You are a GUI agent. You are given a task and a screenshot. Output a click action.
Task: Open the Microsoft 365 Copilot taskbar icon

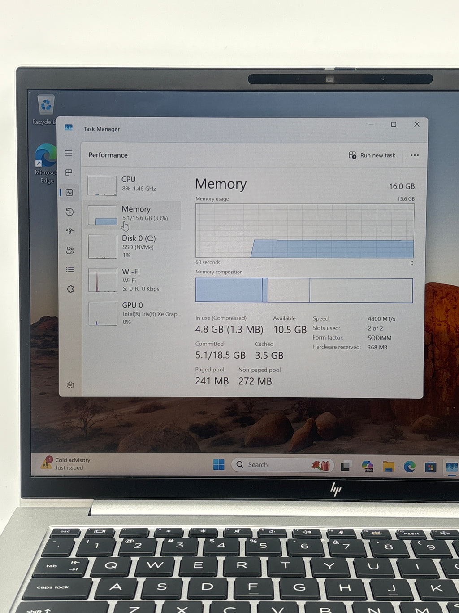[368, 466]
